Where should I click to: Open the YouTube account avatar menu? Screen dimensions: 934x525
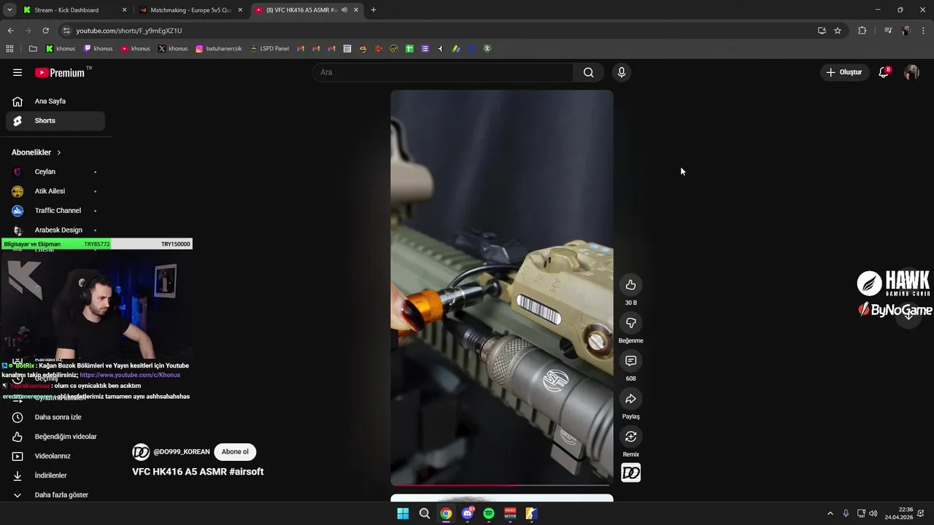pos(911,72)
